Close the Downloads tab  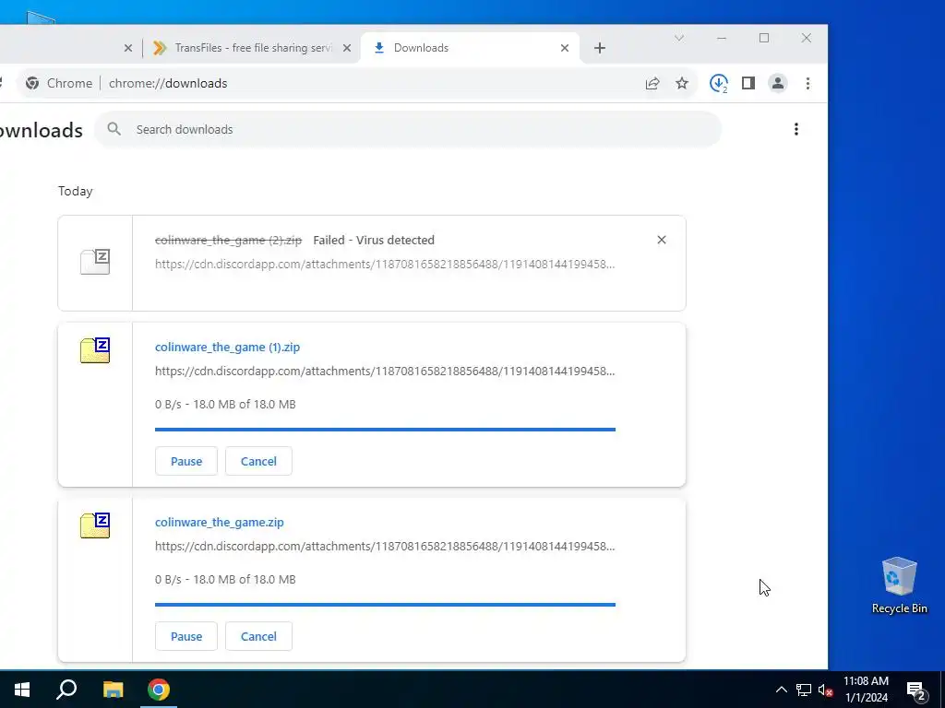click(x=564, y=48)
